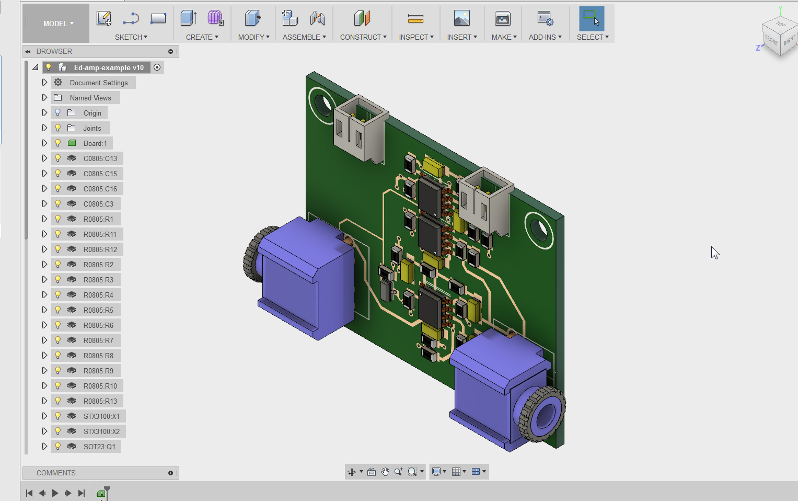The width and height of the screenshot is (798, 501).
Task: Click the Zoom magnifier icon
Action: point(399,471)
